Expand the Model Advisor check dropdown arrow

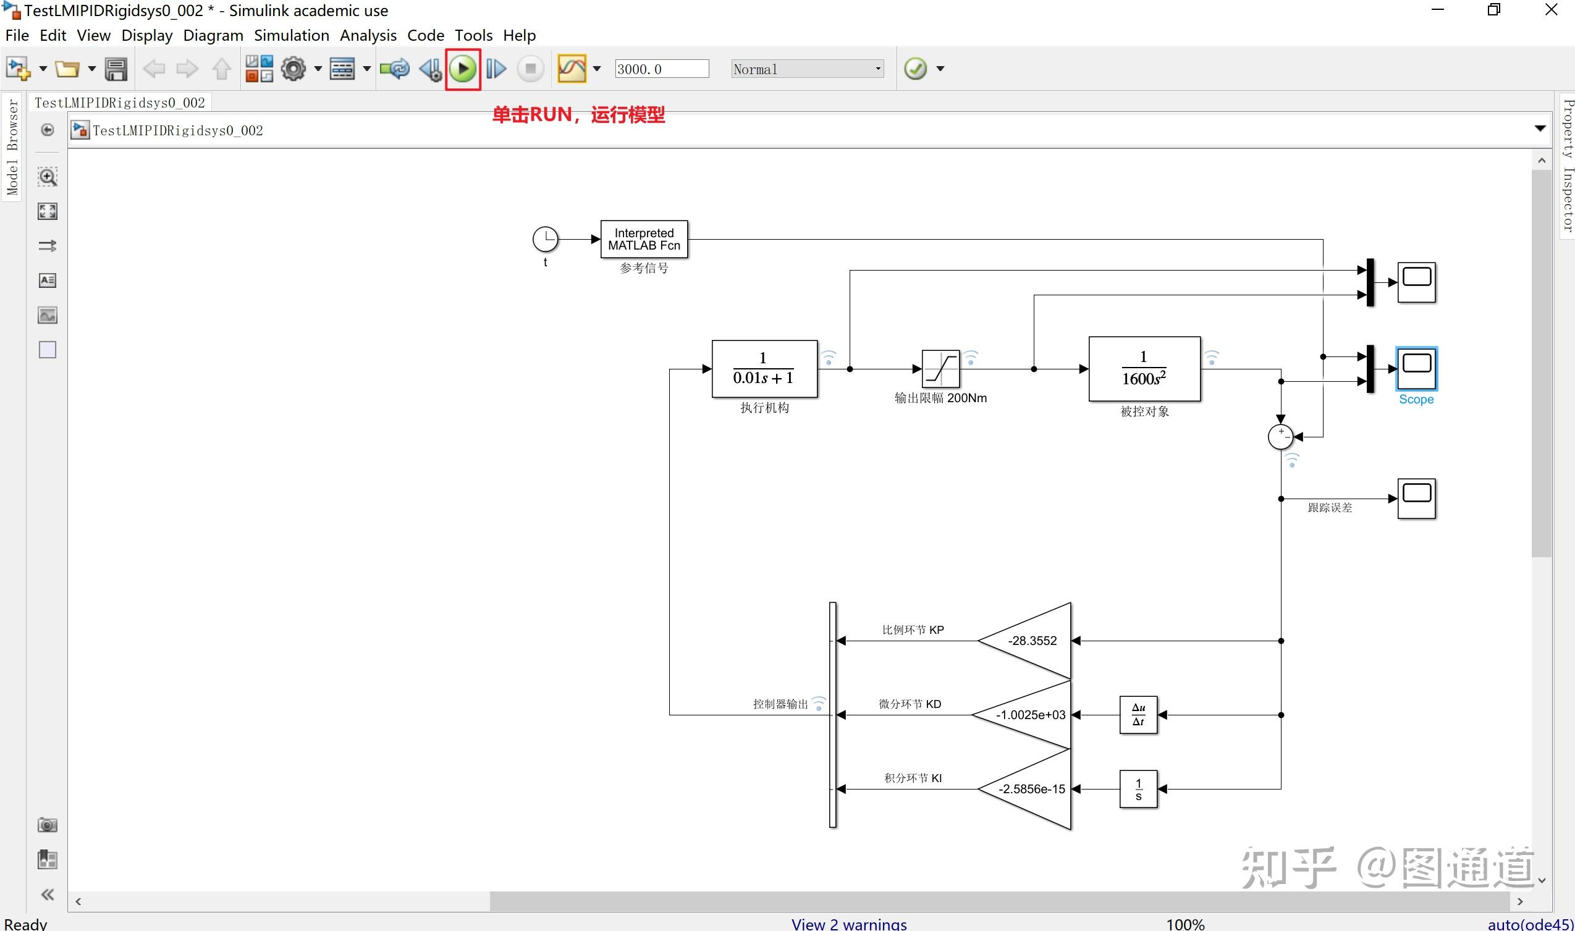tap(940, 69)
